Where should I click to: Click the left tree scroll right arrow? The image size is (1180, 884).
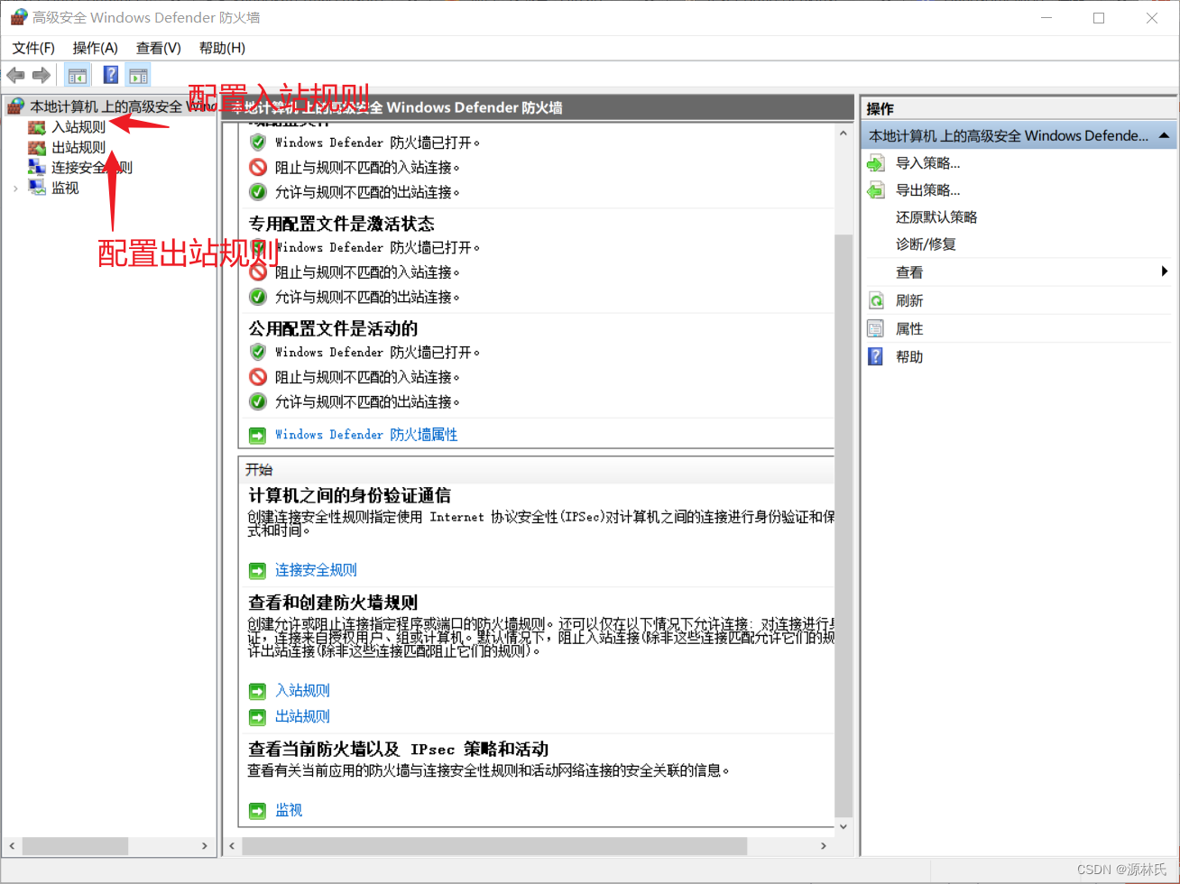(205, 846)
